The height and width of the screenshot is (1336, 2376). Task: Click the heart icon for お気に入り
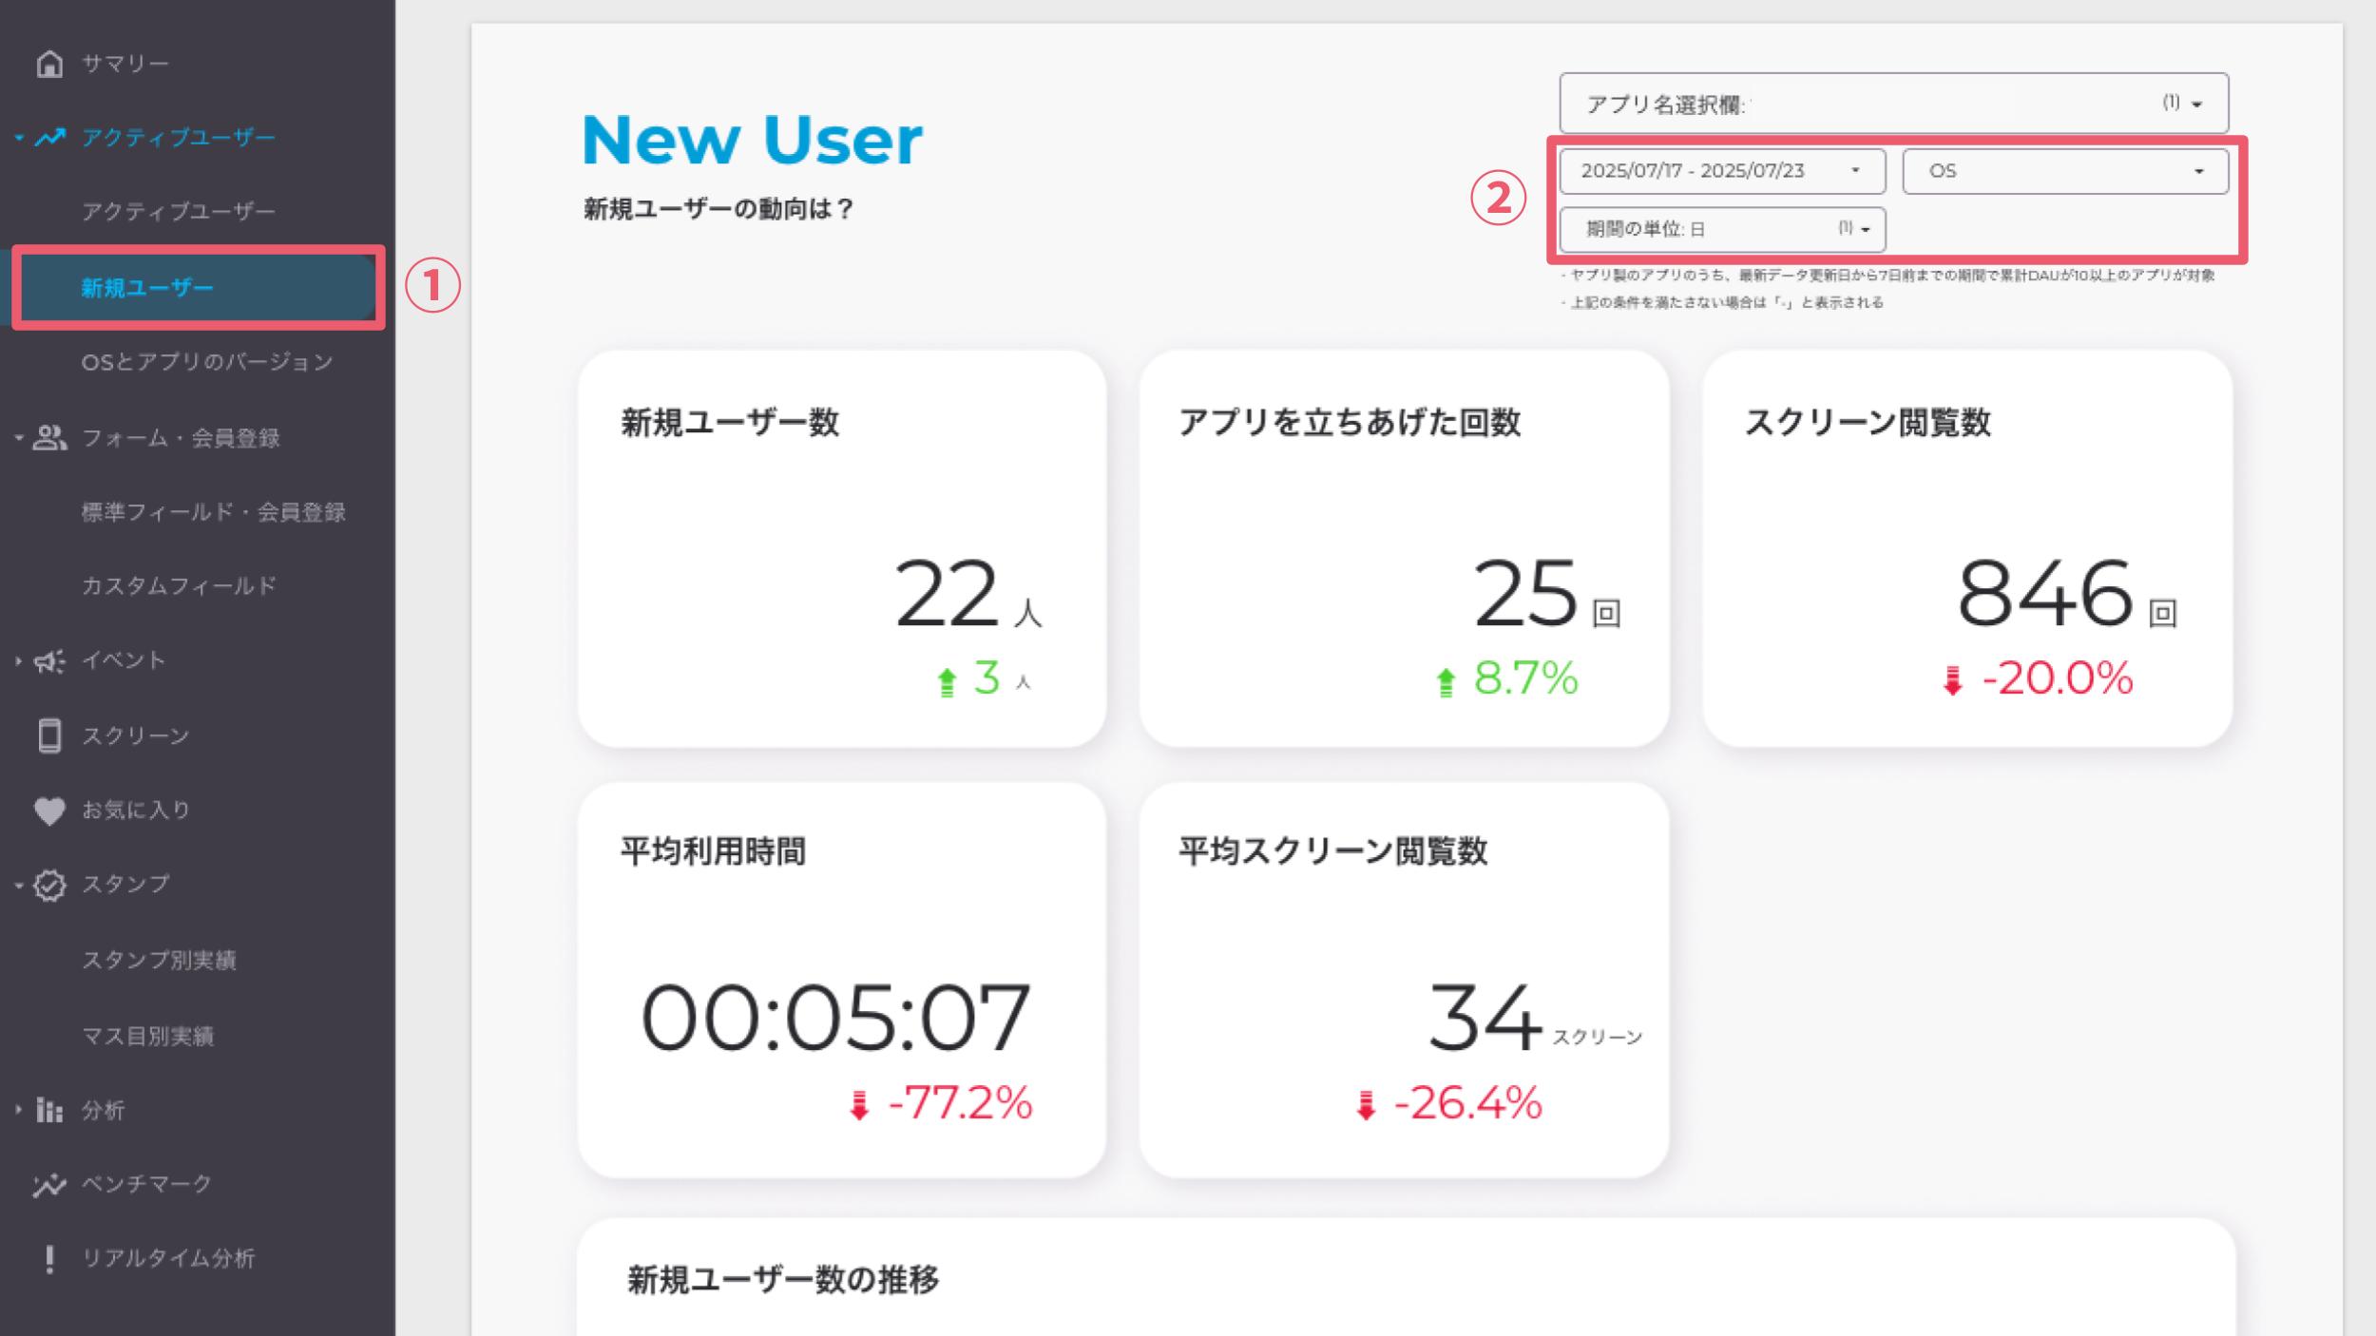(49, 811)
